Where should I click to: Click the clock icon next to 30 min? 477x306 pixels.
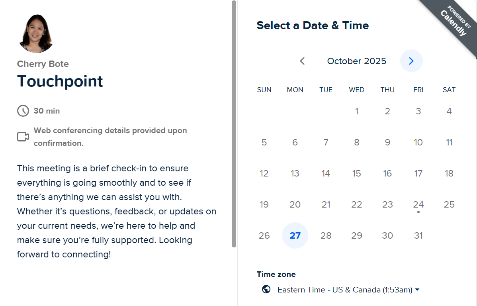point(23,111)
